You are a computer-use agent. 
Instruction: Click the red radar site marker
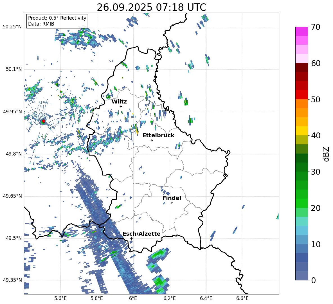coord(44,121)
